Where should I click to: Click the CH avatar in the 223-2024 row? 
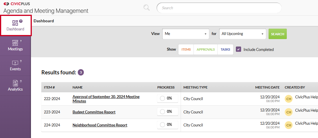tap(289, 112)
